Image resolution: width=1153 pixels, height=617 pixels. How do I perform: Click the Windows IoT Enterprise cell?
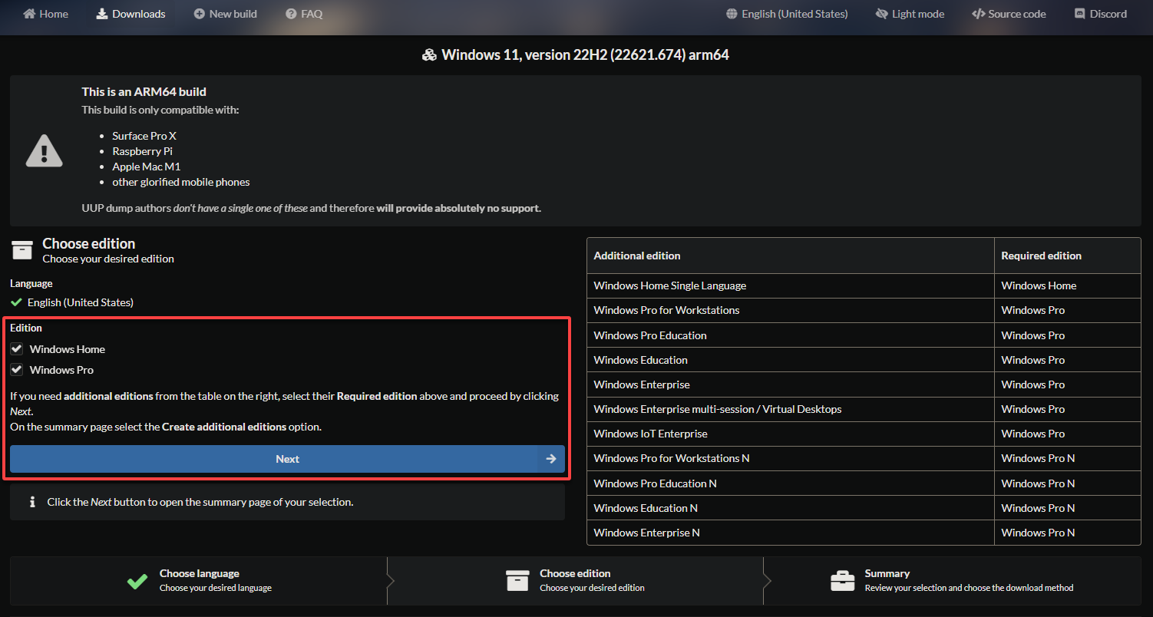(791, 434)
